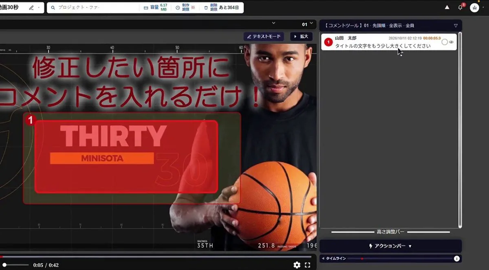
Task: Click the magnifier search icon
Action: [53, 8]
